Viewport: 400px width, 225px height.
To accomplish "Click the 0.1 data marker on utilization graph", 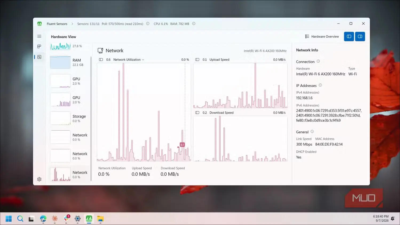I will point(182,145).
